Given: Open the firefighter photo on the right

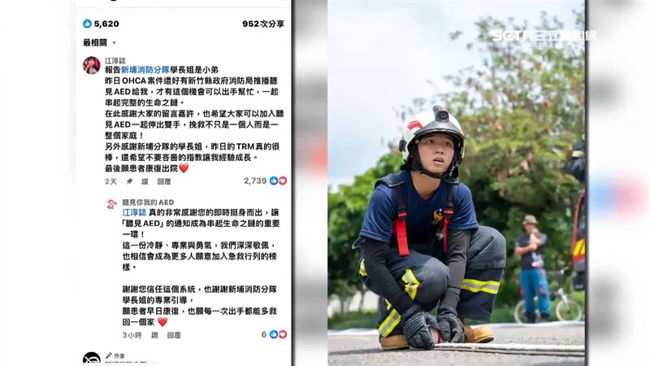Looking at the screenshot, I should (x=456, y=183).
